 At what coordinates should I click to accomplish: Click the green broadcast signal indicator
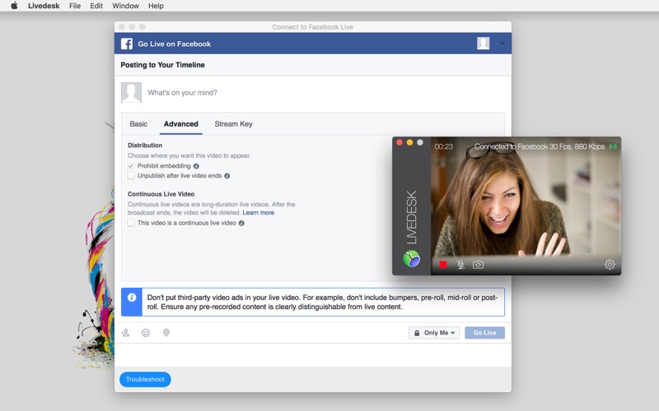(x=613, y=147)
